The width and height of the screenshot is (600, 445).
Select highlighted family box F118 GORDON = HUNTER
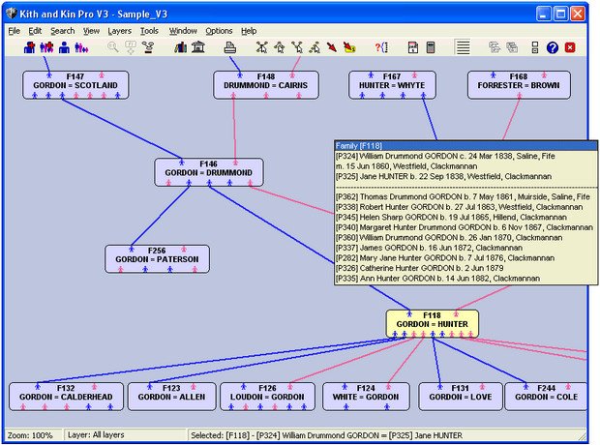pos(432,324)
